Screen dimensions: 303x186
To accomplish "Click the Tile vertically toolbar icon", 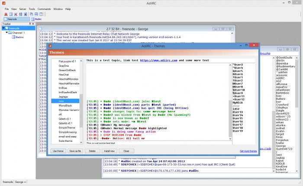I will pyautogui.click(x=41, y=14).
